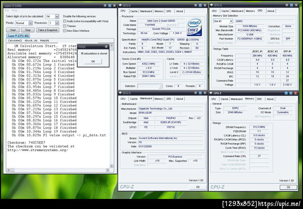Click the Super PI horizontal scrollbar left arrow
This screenshot has height=209, width=303.
pos(8,170)
